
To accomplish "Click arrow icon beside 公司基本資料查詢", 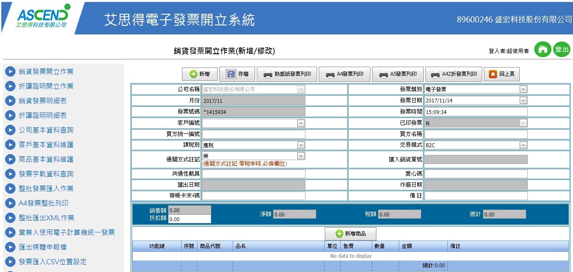I will click(x=10, y=130).
